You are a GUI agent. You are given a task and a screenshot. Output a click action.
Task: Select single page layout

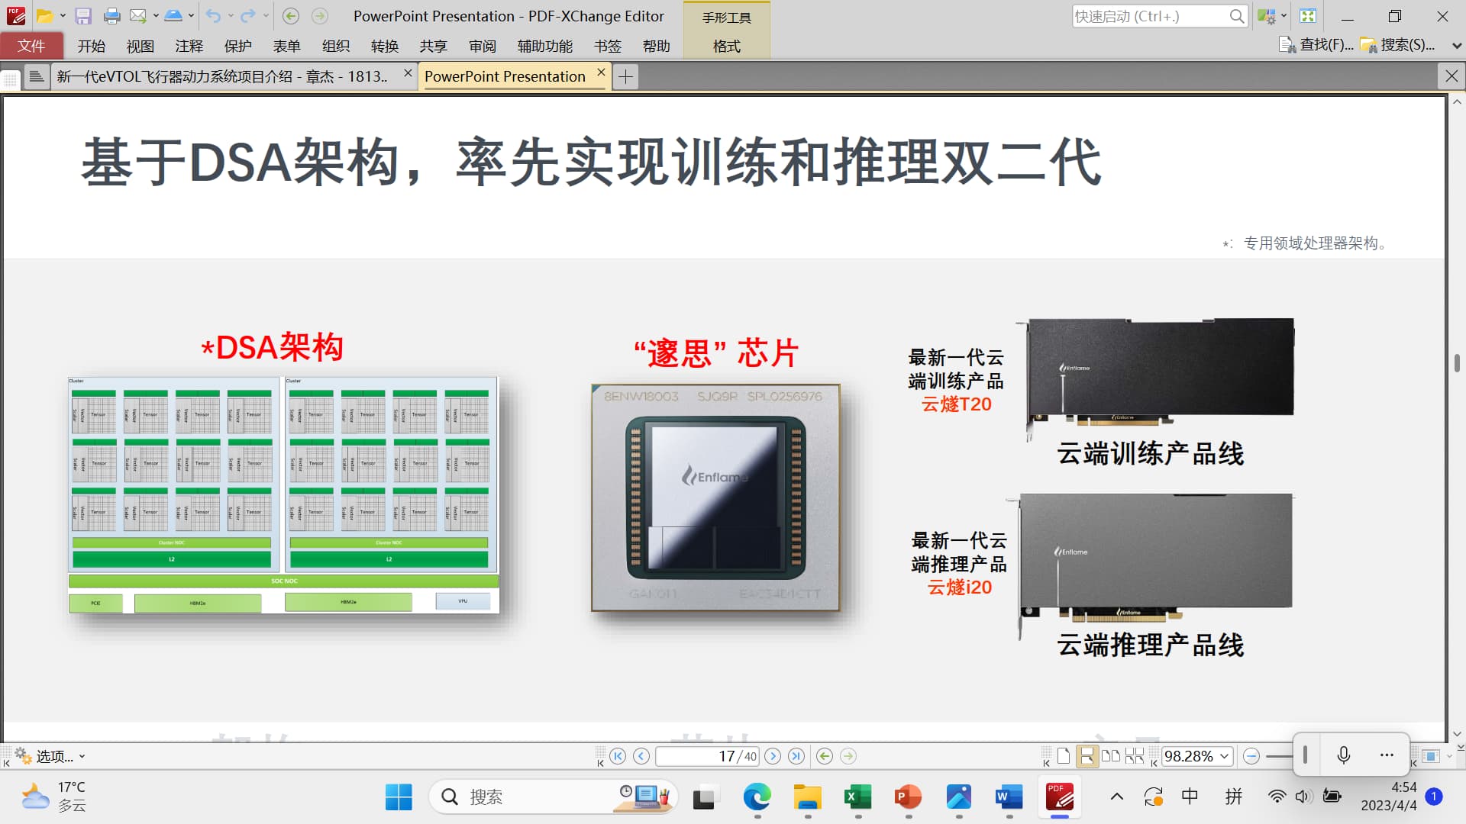point(1064,756)
